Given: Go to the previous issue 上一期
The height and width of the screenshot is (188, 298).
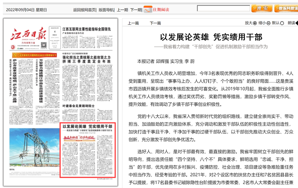Looking at the screenshot, I should click(122, 10).
